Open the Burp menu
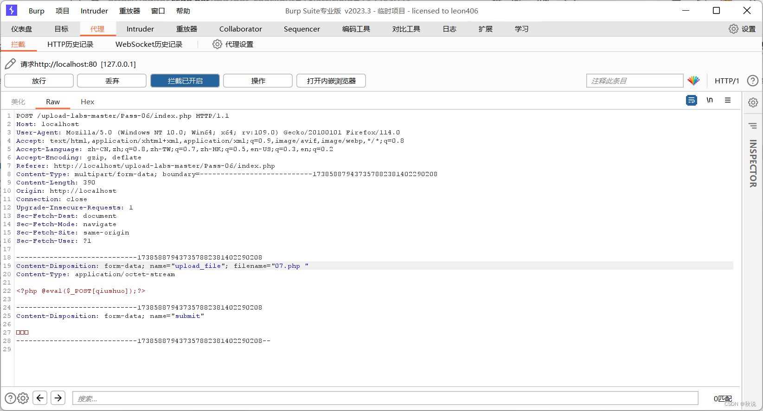763x411 pixels. pyautogui.click(x=37, y=11)
